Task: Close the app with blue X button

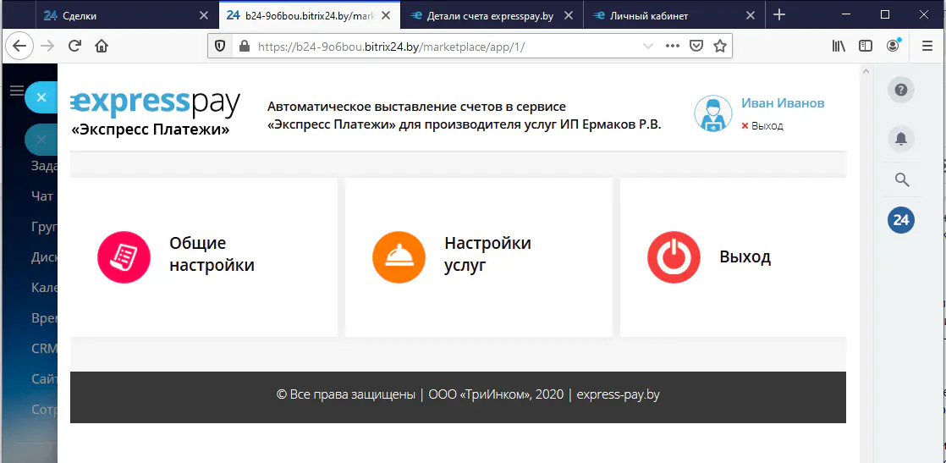Action: click(x=41, y=97)
